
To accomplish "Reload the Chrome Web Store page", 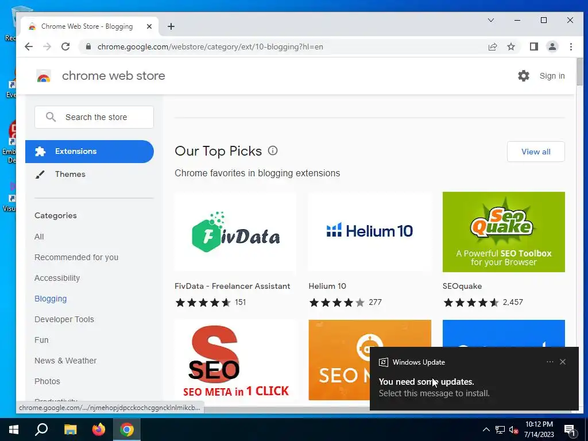I will pyautogui.click(x=65, y=47).
